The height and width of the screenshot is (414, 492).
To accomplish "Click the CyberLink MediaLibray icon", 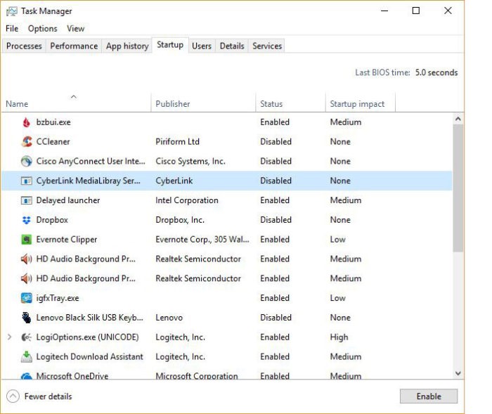I will click(x=27, y=181).
